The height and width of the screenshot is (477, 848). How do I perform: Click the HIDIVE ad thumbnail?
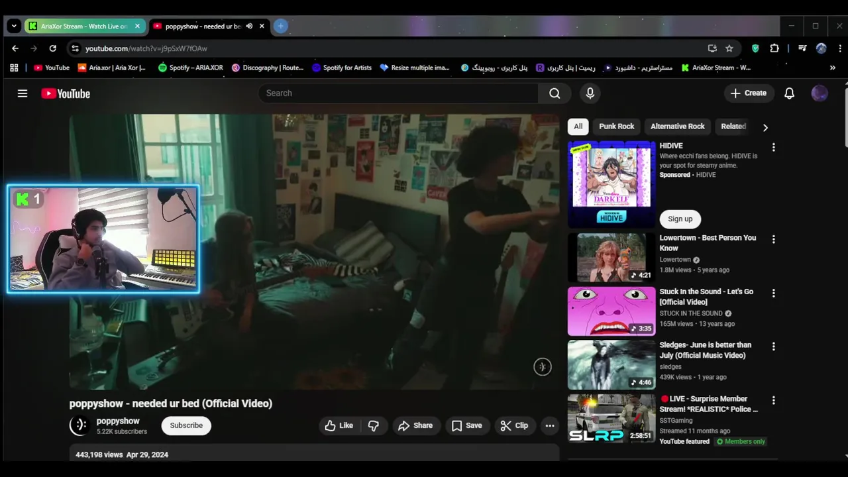point(611,184)
